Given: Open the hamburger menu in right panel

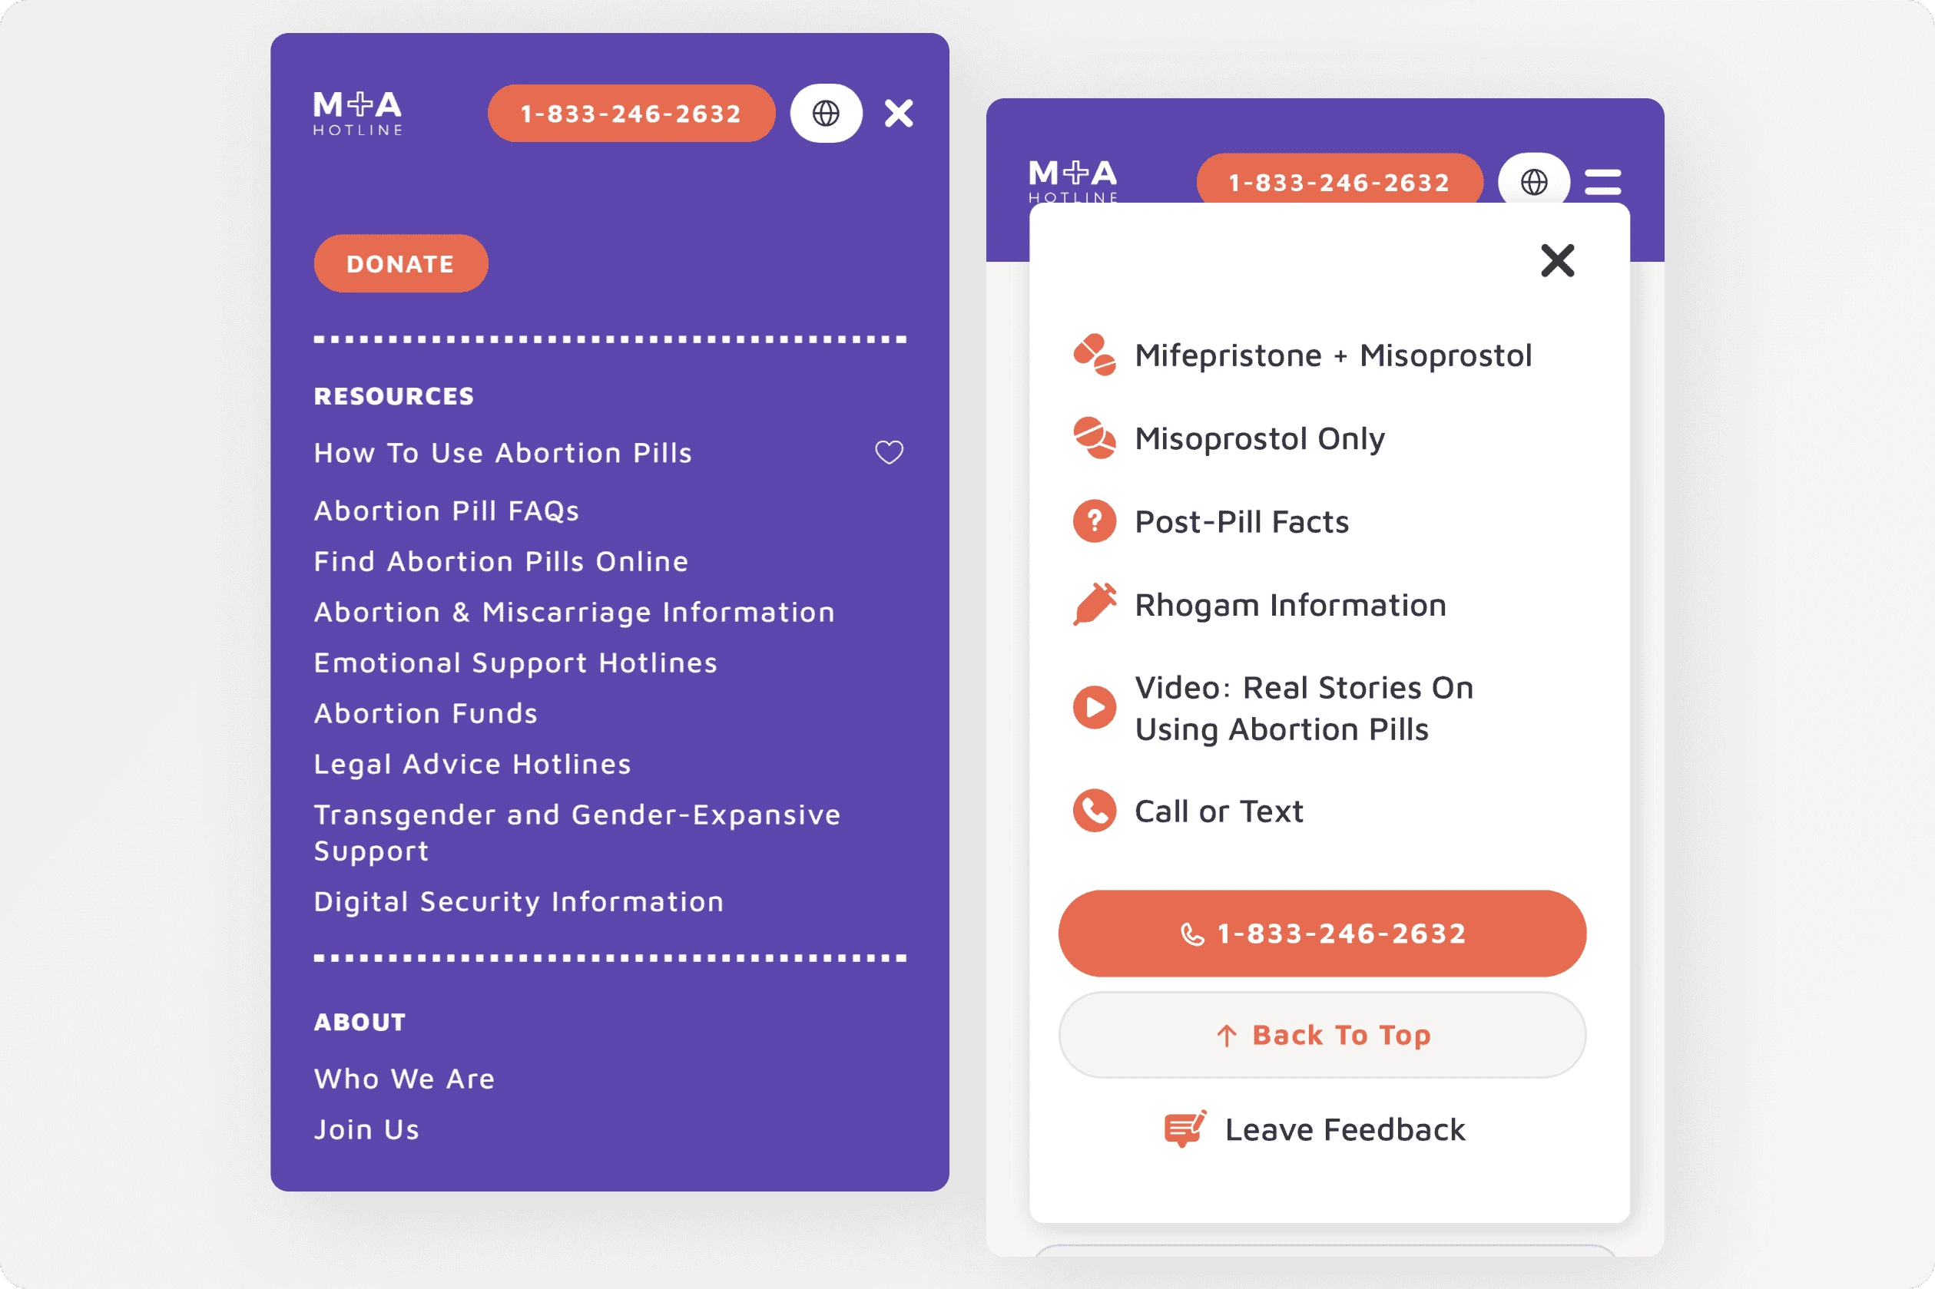Looking at the screenshot, I should [1602, 182].
